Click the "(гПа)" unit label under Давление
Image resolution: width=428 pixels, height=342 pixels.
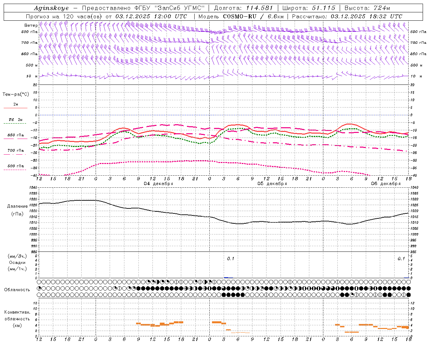tap(17, 214)
